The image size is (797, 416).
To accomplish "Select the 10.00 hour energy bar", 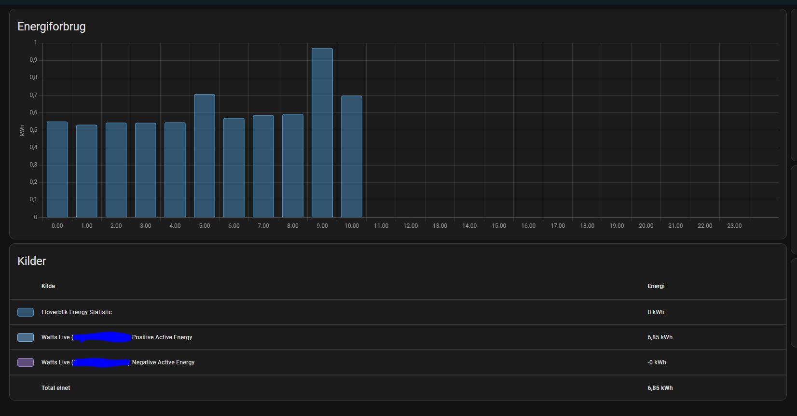I will pyautogui.click(x=351, y=156).
